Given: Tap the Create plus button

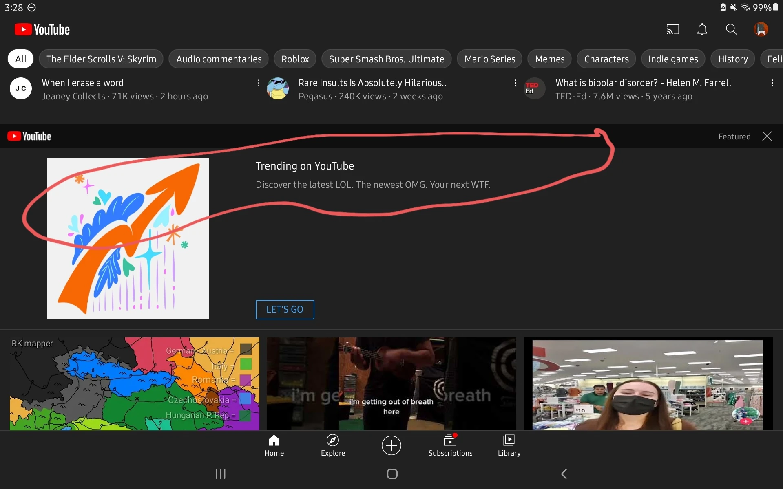Looking at the screenshot, I should (x=391, y=445).
